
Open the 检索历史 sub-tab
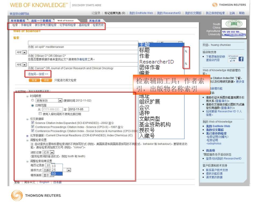coord(98,25)
